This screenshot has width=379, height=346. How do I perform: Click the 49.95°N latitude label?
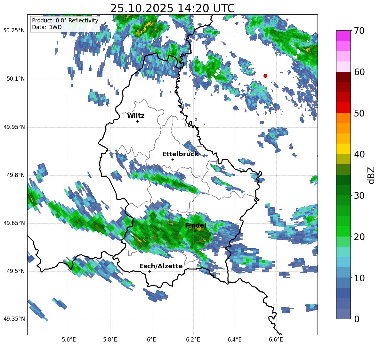(x=14, y=127)
